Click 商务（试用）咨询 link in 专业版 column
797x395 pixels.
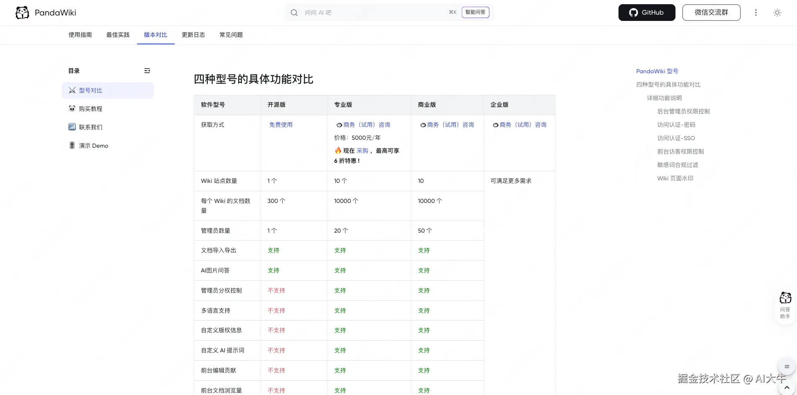coord(363,125)
